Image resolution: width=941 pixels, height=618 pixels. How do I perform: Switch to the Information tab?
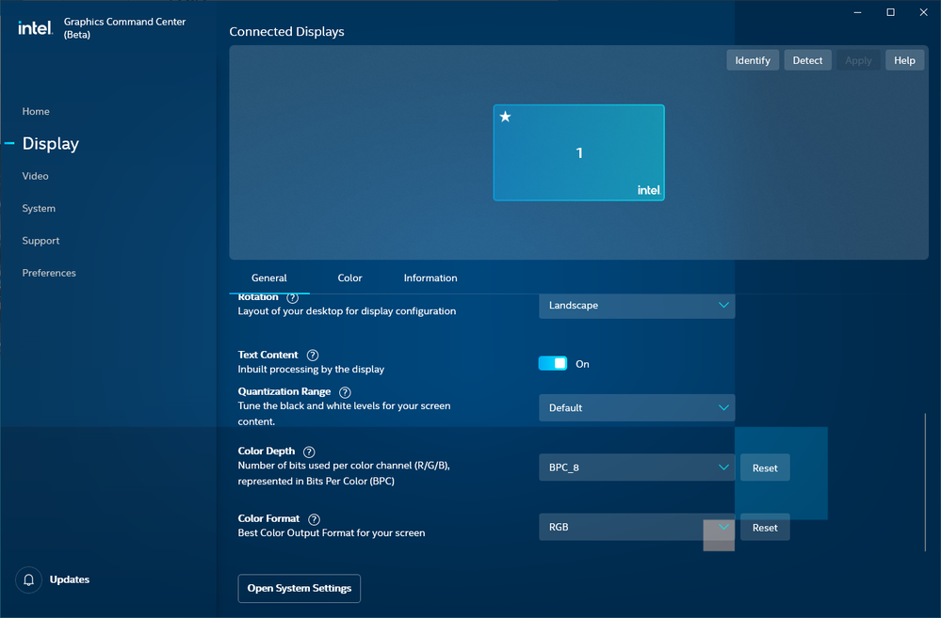point(430,278)
